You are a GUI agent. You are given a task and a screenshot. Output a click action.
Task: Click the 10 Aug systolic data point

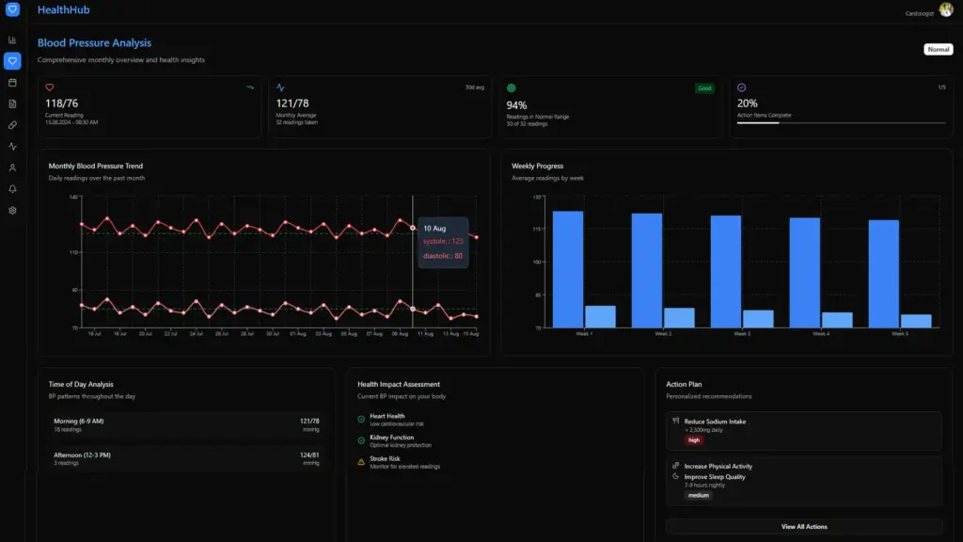tap(413, 228)
